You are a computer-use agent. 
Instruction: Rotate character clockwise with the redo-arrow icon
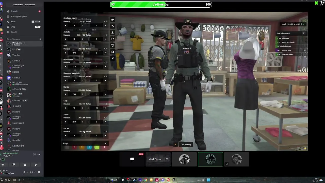coord(113,39)
